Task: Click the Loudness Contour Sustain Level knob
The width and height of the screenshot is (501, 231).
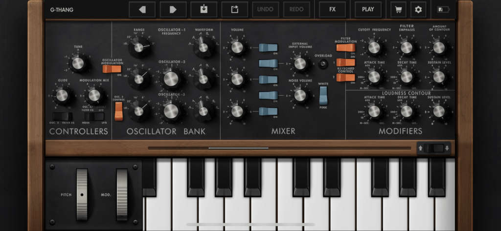Action: (439, 111)
